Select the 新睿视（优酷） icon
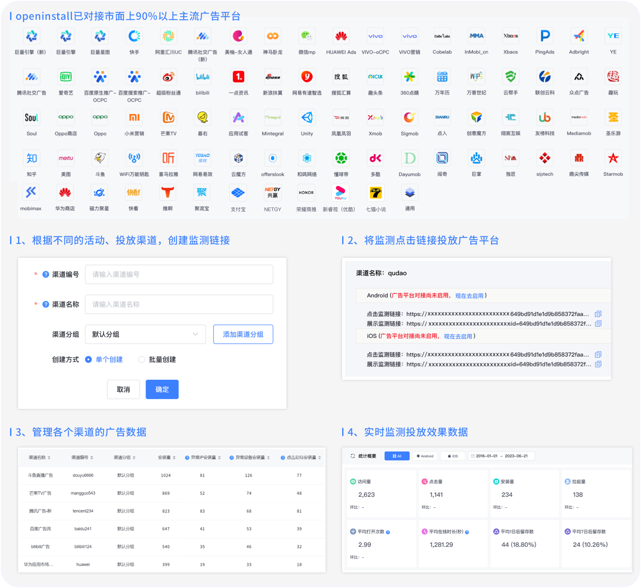 click(340, 193)
